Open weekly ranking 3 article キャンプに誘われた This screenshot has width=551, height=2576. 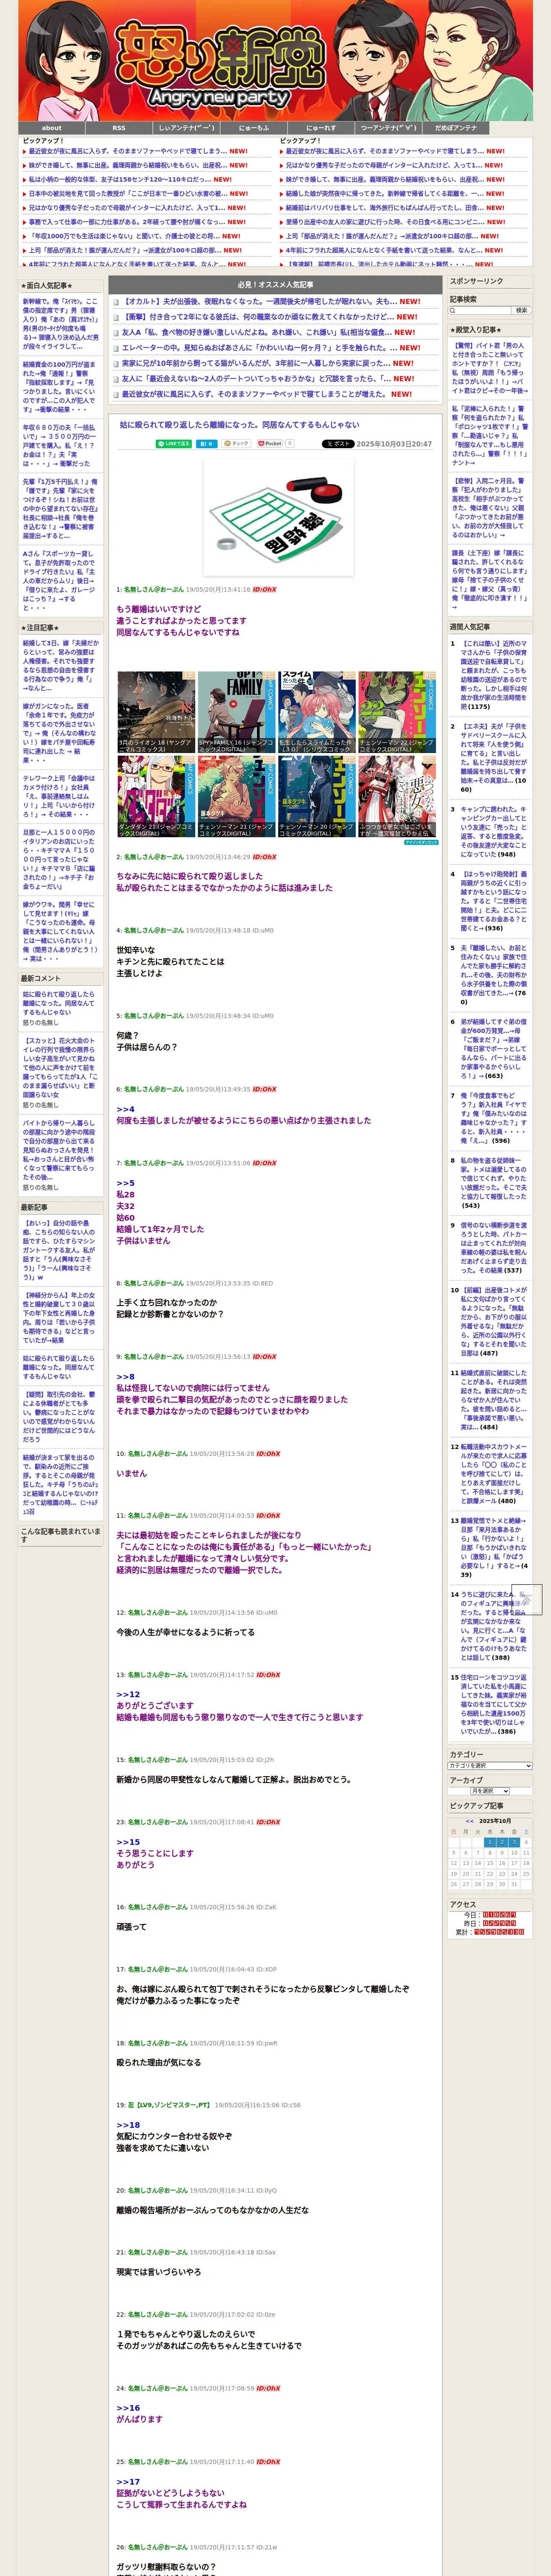tap(494, 832)
